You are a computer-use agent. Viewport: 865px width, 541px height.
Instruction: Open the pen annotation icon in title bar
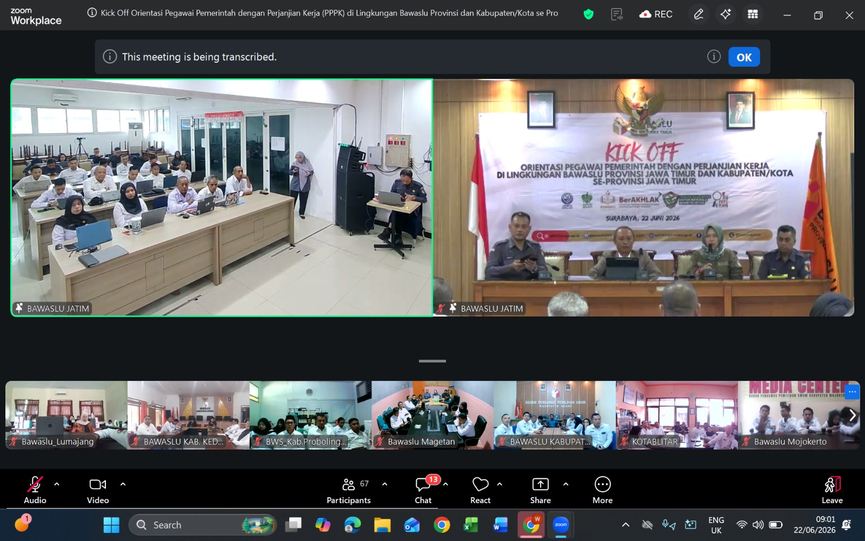[x=698, y=15]
